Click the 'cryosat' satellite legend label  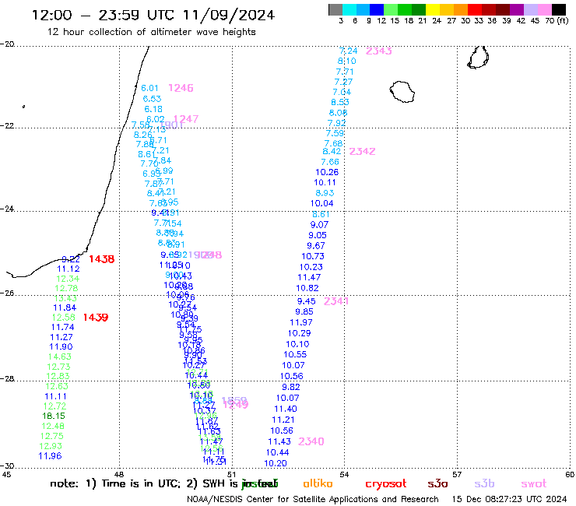(x=386, y=484)
